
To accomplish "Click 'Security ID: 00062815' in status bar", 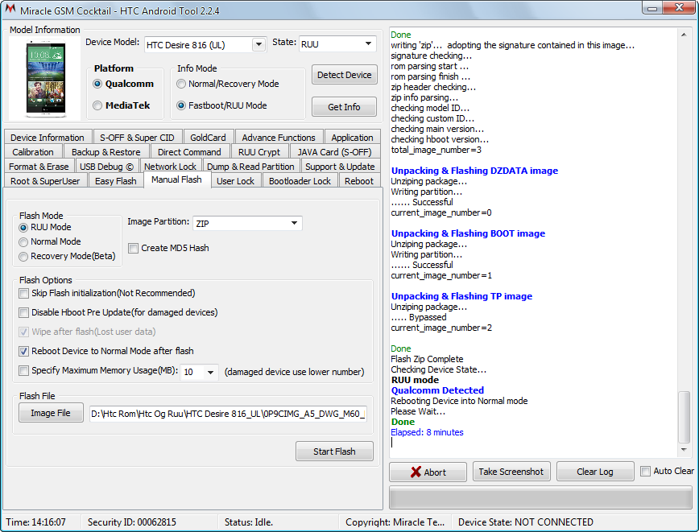I will pyautogui.click(x=132, y=522).
